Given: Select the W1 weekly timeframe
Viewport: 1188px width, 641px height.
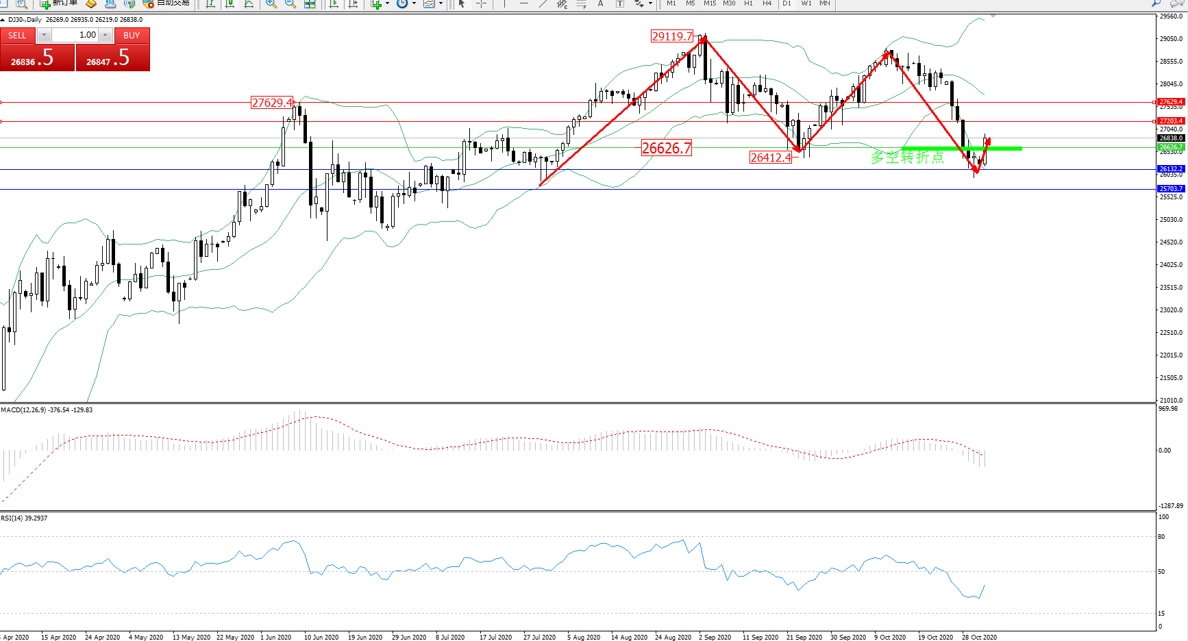Looking at the screenshot, I should pyautogui.click(x=806, y=3).
